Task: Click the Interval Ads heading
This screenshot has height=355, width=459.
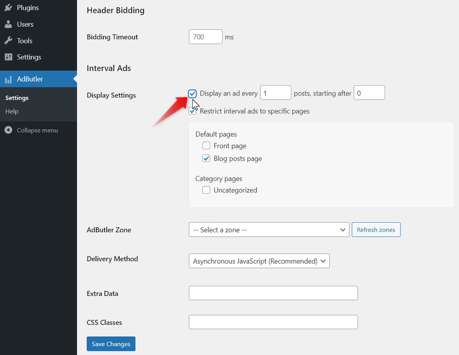Action: pyautogui.click(x=109, y=68)
